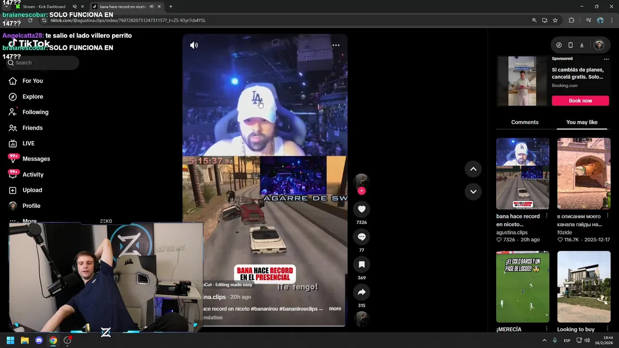Open Chrome profile avatar
619x348 pixels.
600,20
